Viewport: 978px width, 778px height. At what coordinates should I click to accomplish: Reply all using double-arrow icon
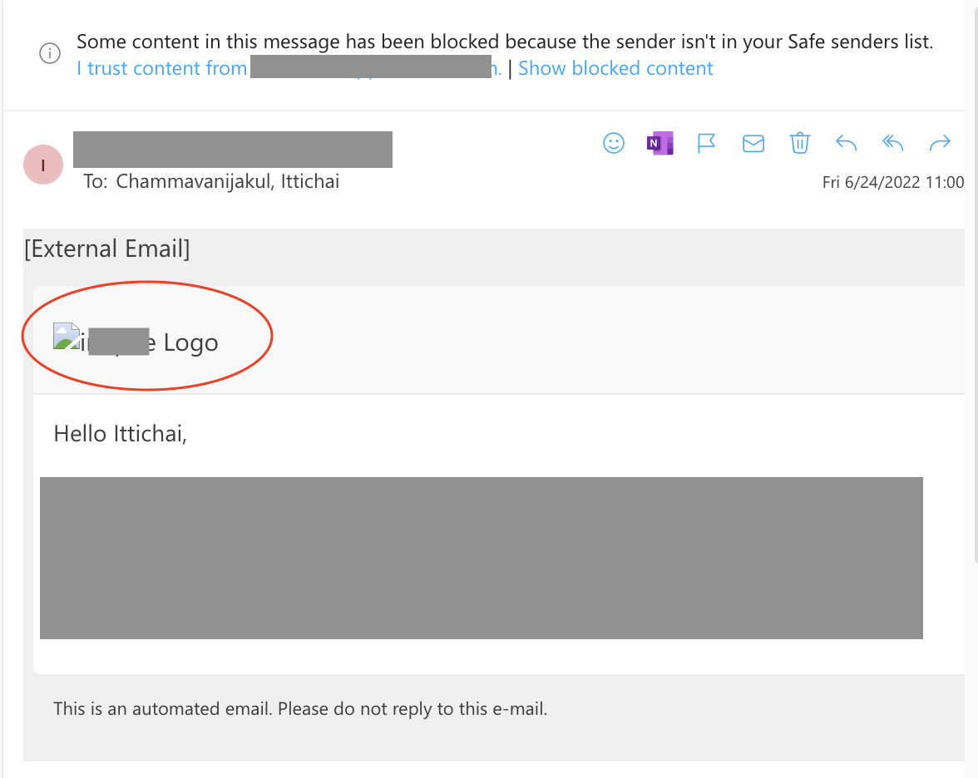pyautogui.click(x=892, y=144)
